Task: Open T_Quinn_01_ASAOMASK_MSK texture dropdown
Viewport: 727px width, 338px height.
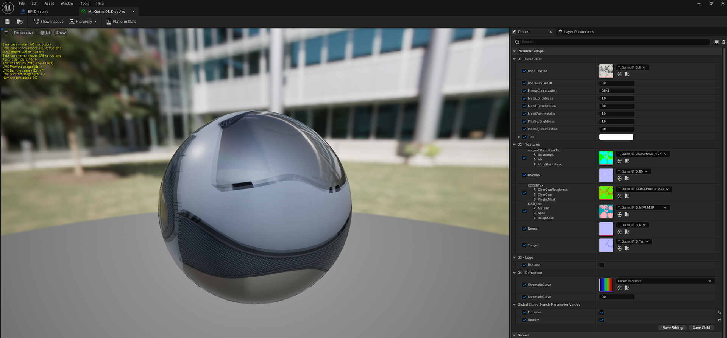Action: coord(643,154)
